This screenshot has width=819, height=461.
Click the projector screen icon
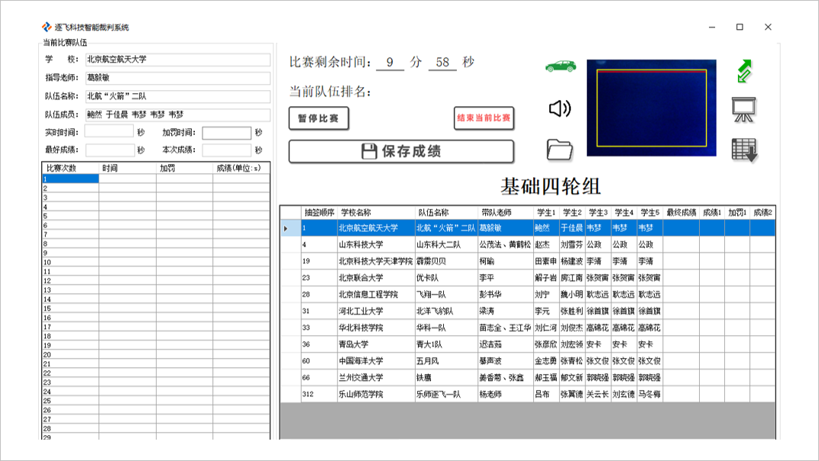pyautogui.click(x=744, y=110)
